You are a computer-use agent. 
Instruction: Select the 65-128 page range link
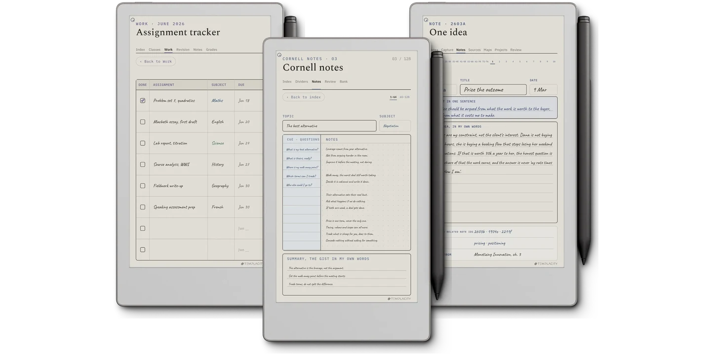[x=404, y=97]
